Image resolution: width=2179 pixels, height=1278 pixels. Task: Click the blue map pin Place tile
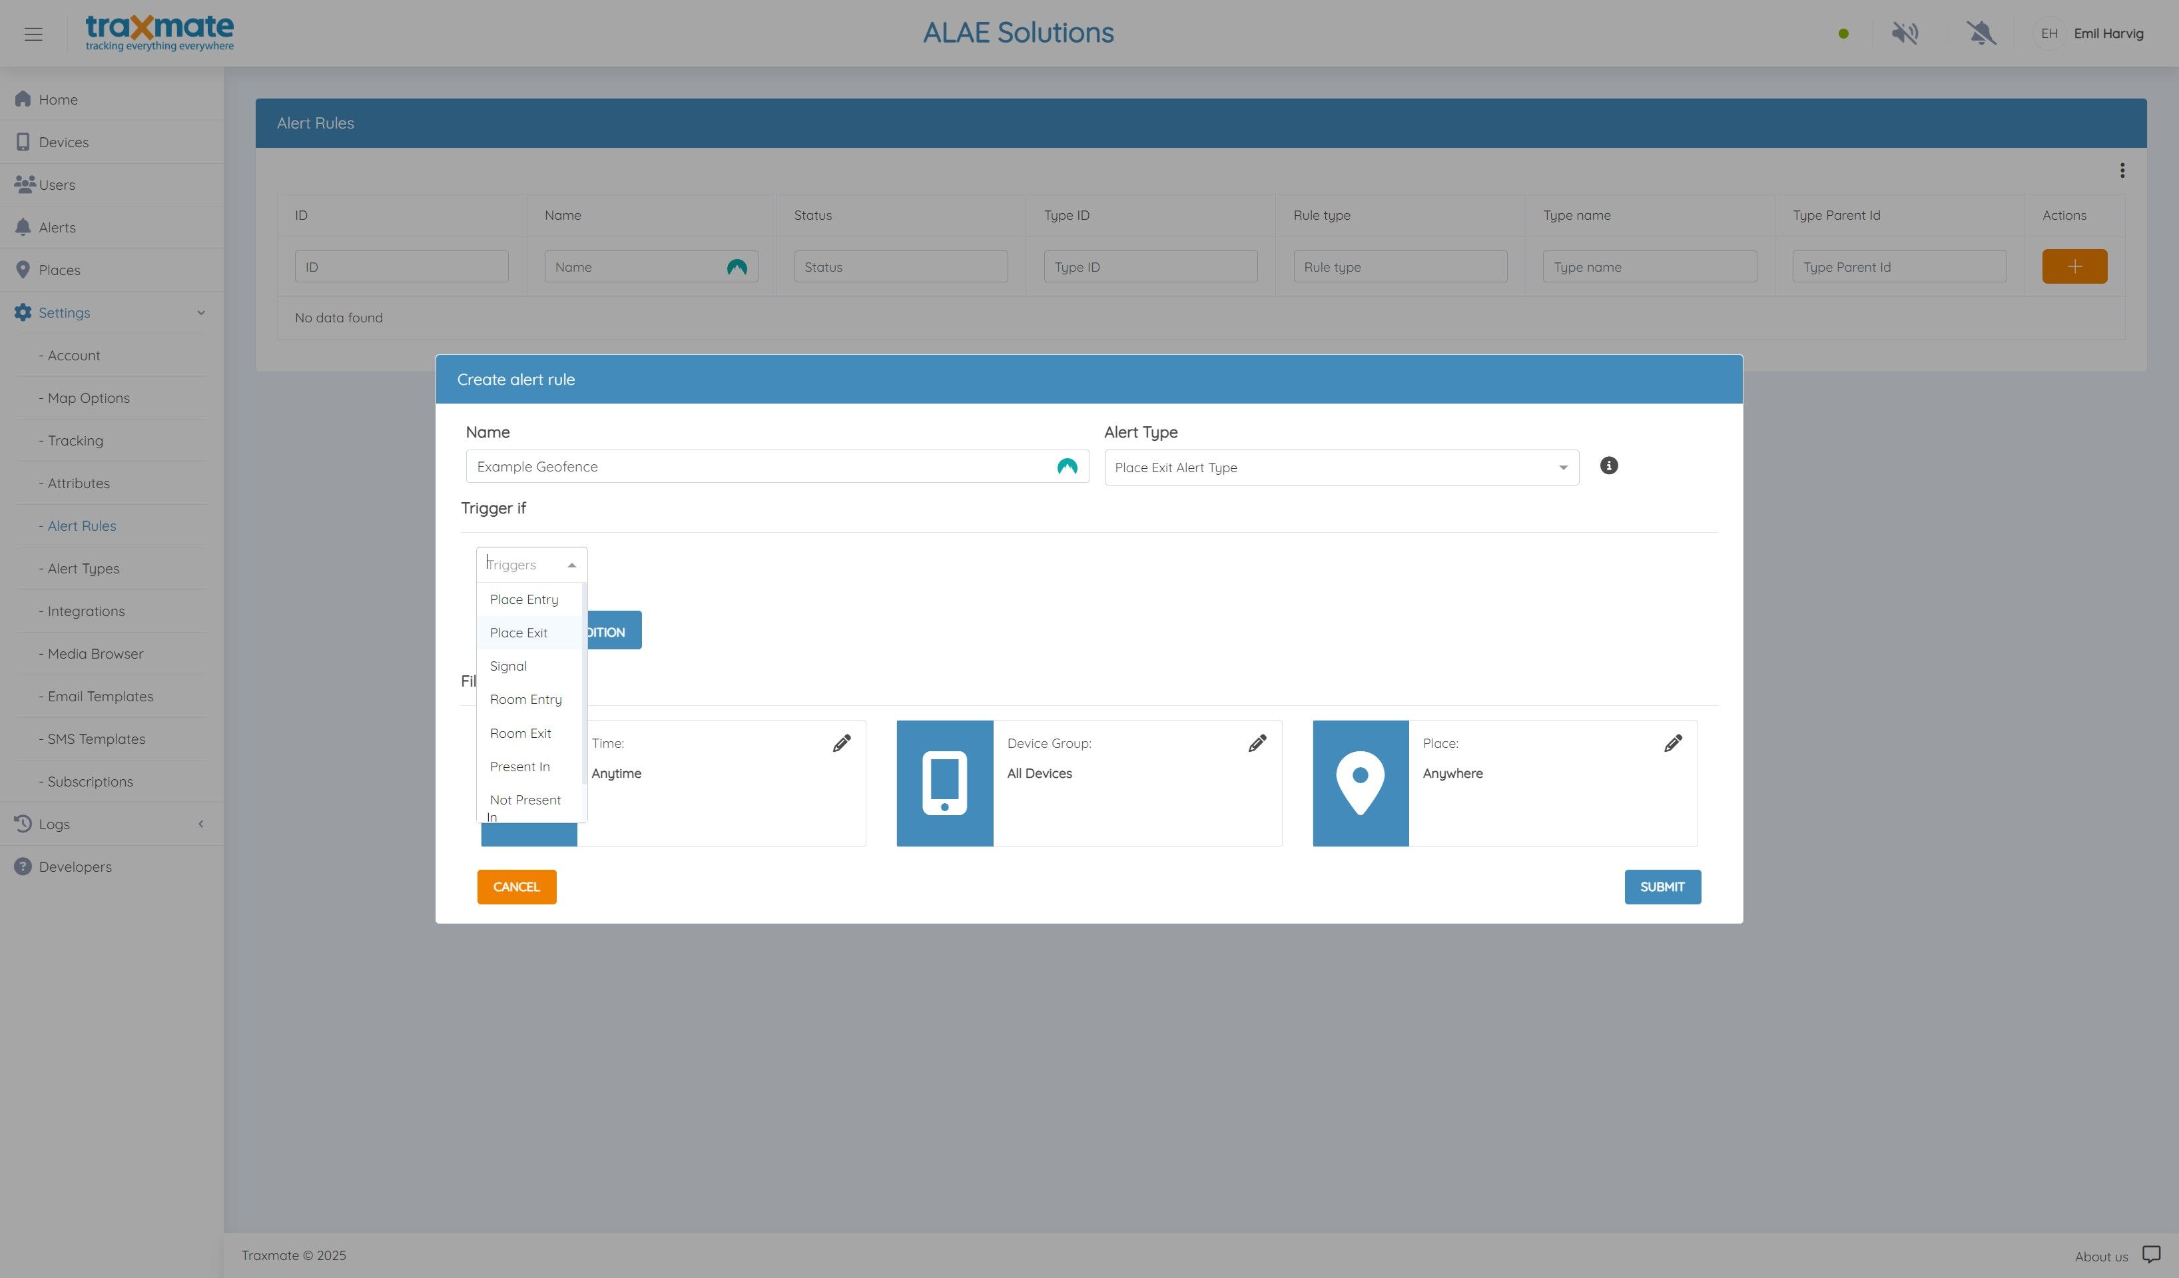point(1360,783)
